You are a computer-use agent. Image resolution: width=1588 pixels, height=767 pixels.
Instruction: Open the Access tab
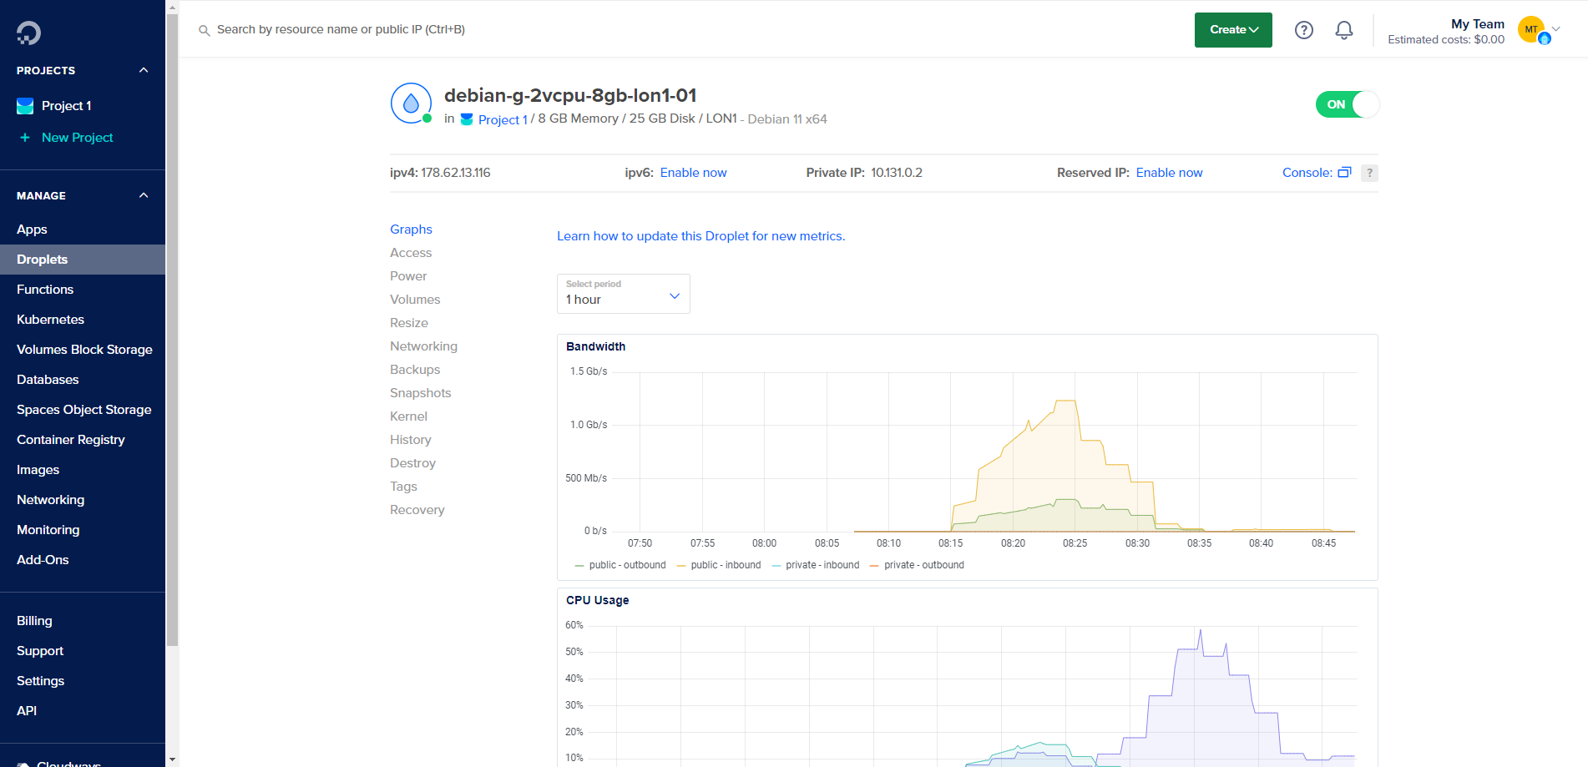(411, 253)
